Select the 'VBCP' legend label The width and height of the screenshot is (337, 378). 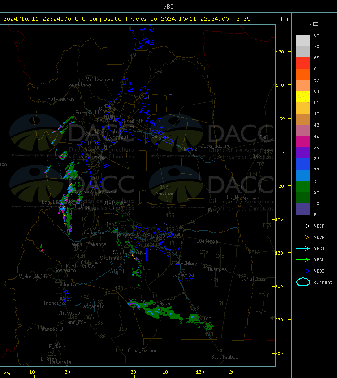(319, 226)
